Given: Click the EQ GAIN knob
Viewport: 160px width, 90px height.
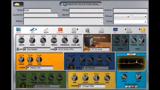Looking at the screenshot, I should 138,77.
